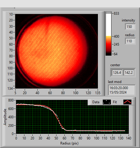The image size is (140, 148).
Task: Click the Amplitude axis label
Action: pos(5,117)
